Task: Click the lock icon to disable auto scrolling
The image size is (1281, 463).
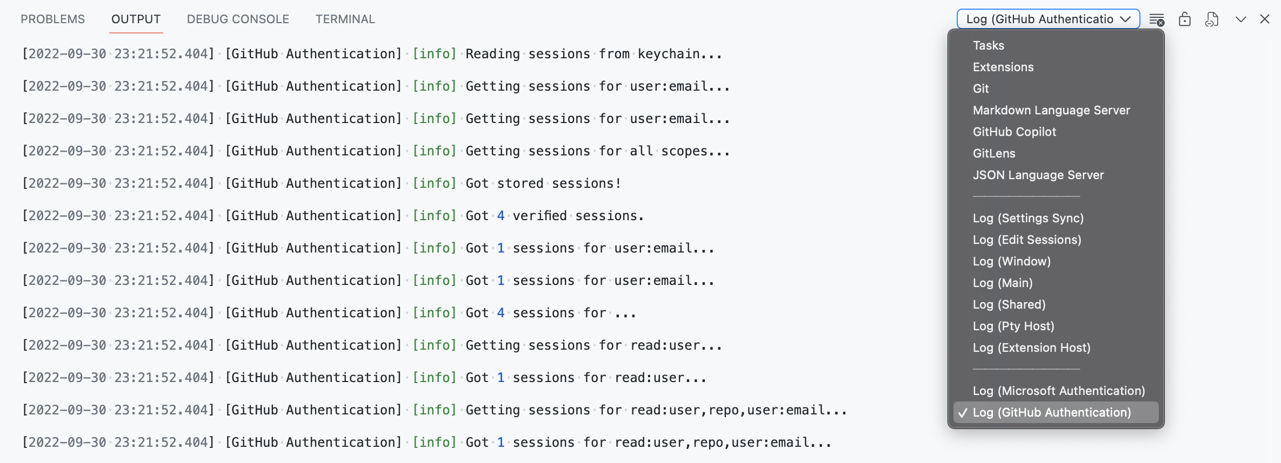Action: [x=1184, y=19]
